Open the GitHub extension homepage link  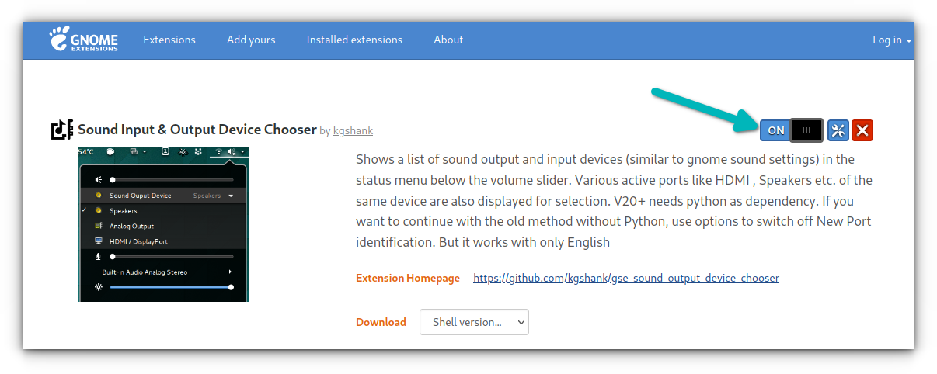(x=625, y=278)
